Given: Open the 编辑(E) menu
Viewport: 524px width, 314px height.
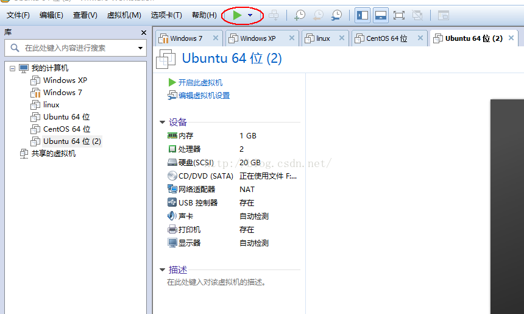Looking at the screenshot, I should 51,15.
